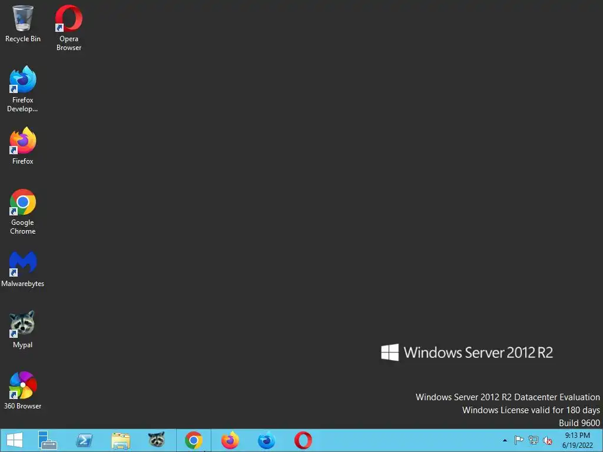603x452 pixels.
Task: Open File Explorer from the taskbar
Action: [121, 440]
